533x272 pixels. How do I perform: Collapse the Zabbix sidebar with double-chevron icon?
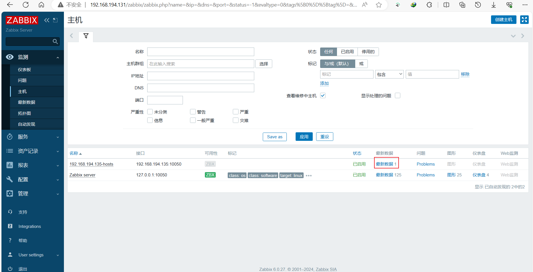[x=47, y=20]
